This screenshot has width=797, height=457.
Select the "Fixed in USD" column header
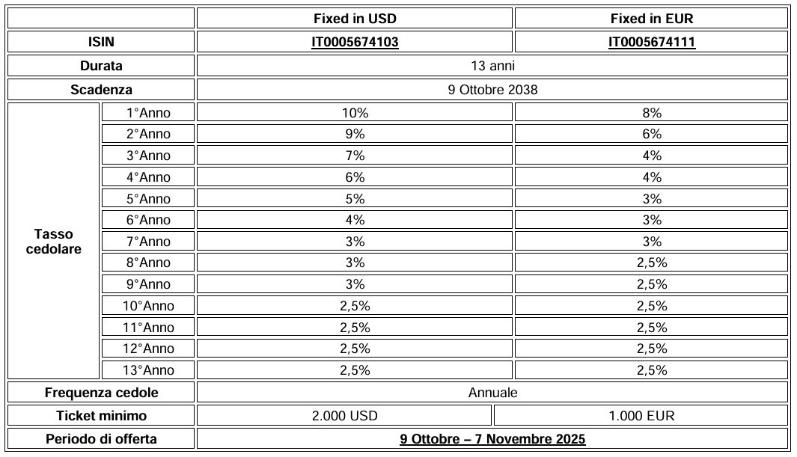click(355, 18)
